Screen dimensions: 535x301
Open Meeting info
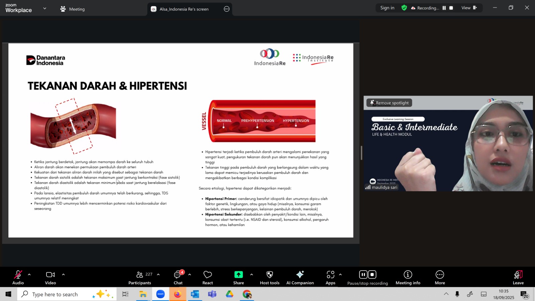click(x=408, y=278)
